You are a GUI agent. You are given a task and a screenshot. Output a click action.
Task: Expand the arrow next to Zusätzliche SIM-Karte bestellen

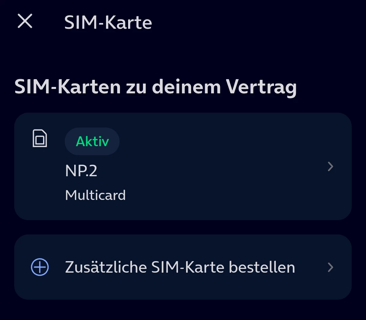[x=330, y=267]
